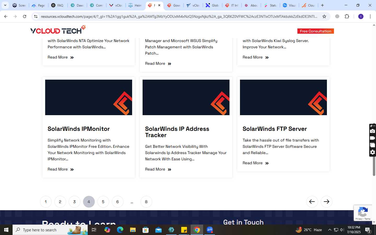
Task: Open Read More under Kiwi Syslog card
Action: (x=255, y=57)
